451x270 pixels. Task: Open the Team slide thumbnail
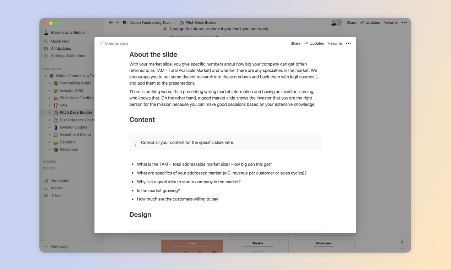point(192,246)
